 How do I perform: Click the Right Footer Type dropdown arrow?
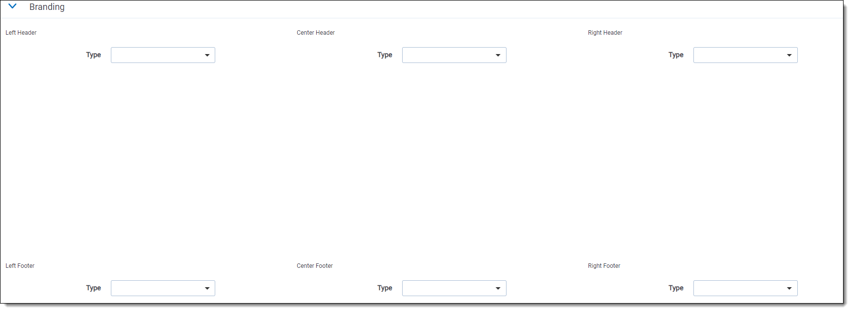(789, 288)
